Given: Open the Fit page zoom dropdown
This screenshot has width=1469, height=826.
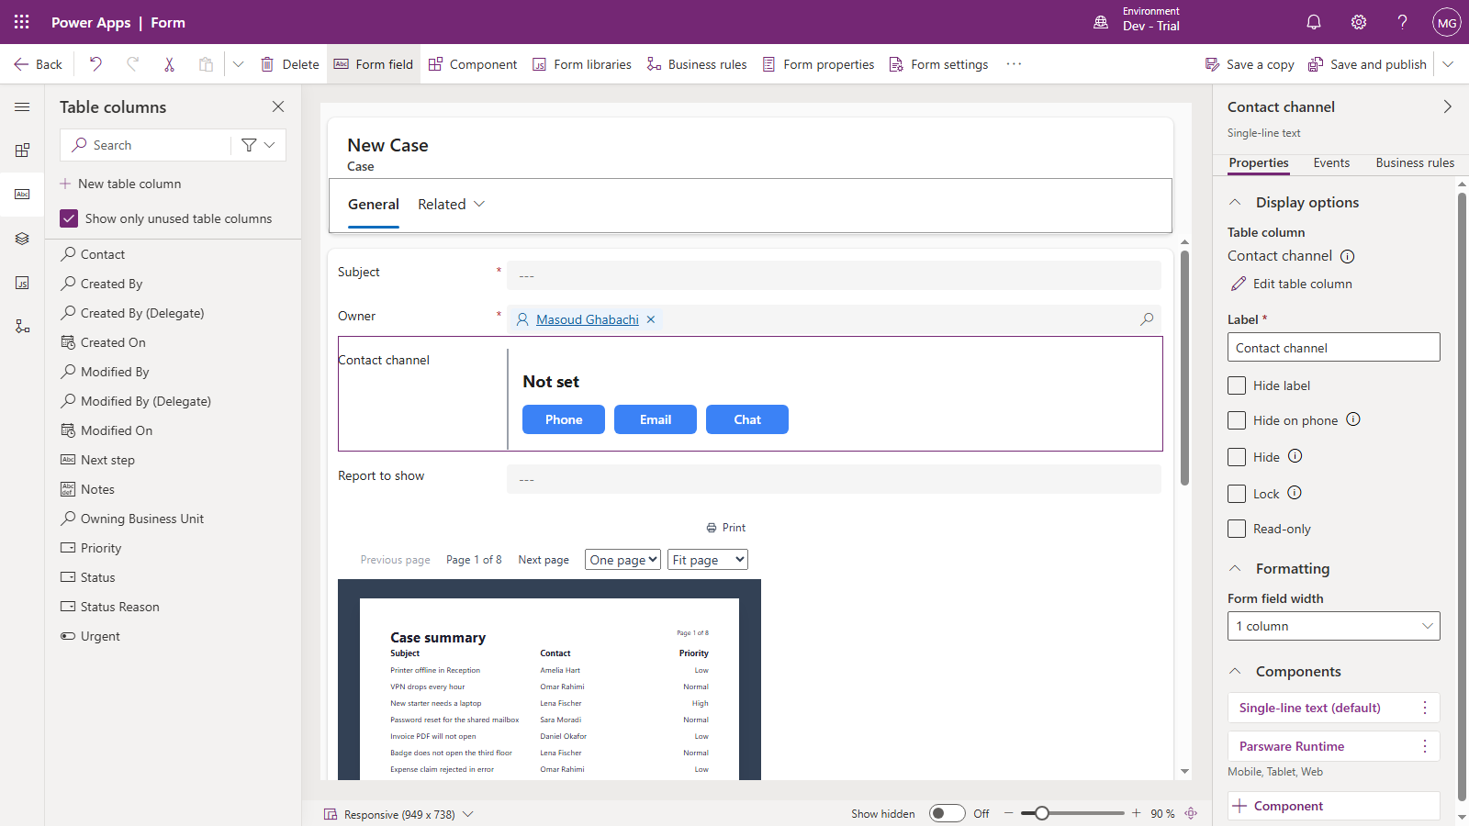Looking at the screenshot, I should [x=708, y=560].
